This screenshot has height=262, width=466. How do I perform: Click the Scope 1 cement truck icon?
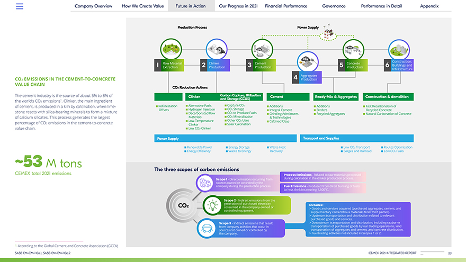[206, 183]
